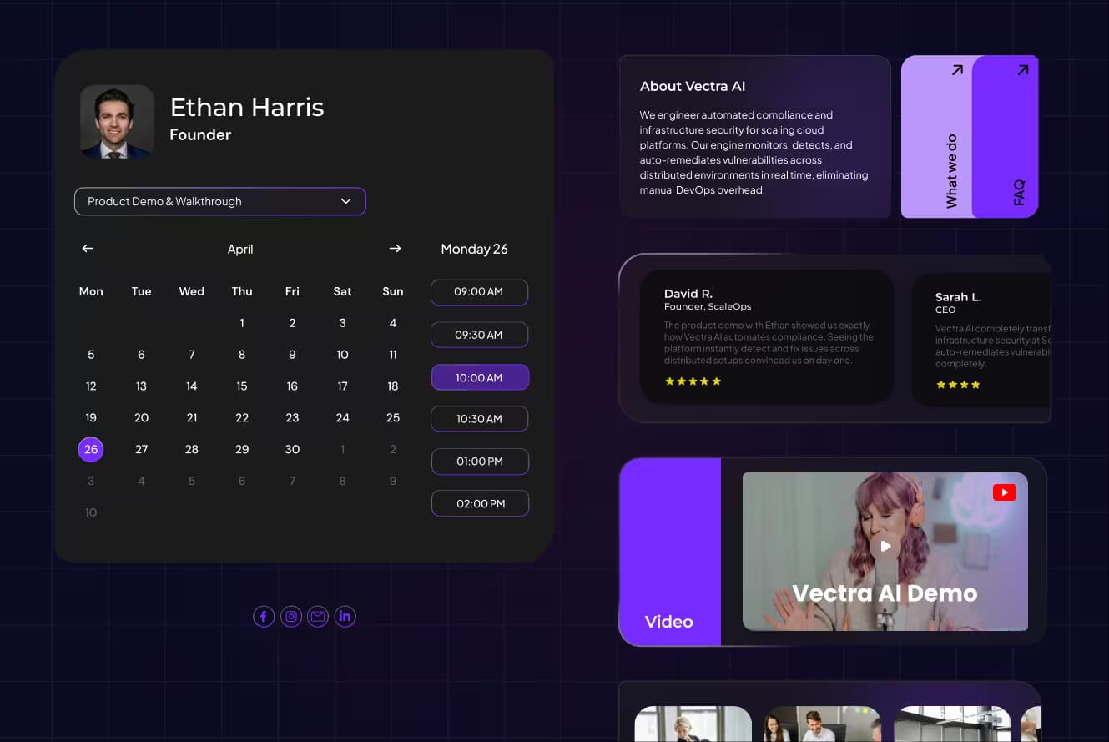Open the Facebook social icon
Viewport: 1109px width, 742px height.
264,617
